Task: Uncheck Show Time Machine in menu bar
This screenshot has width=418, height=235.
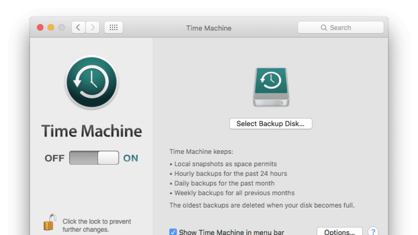Action: pos(173,232)
